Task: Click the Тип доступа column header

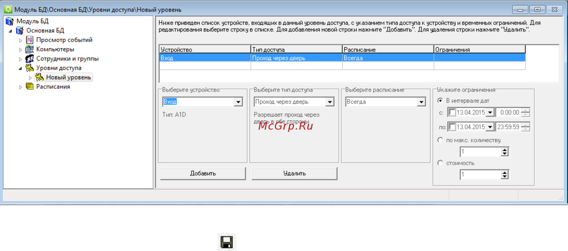Action: [296, 49]
